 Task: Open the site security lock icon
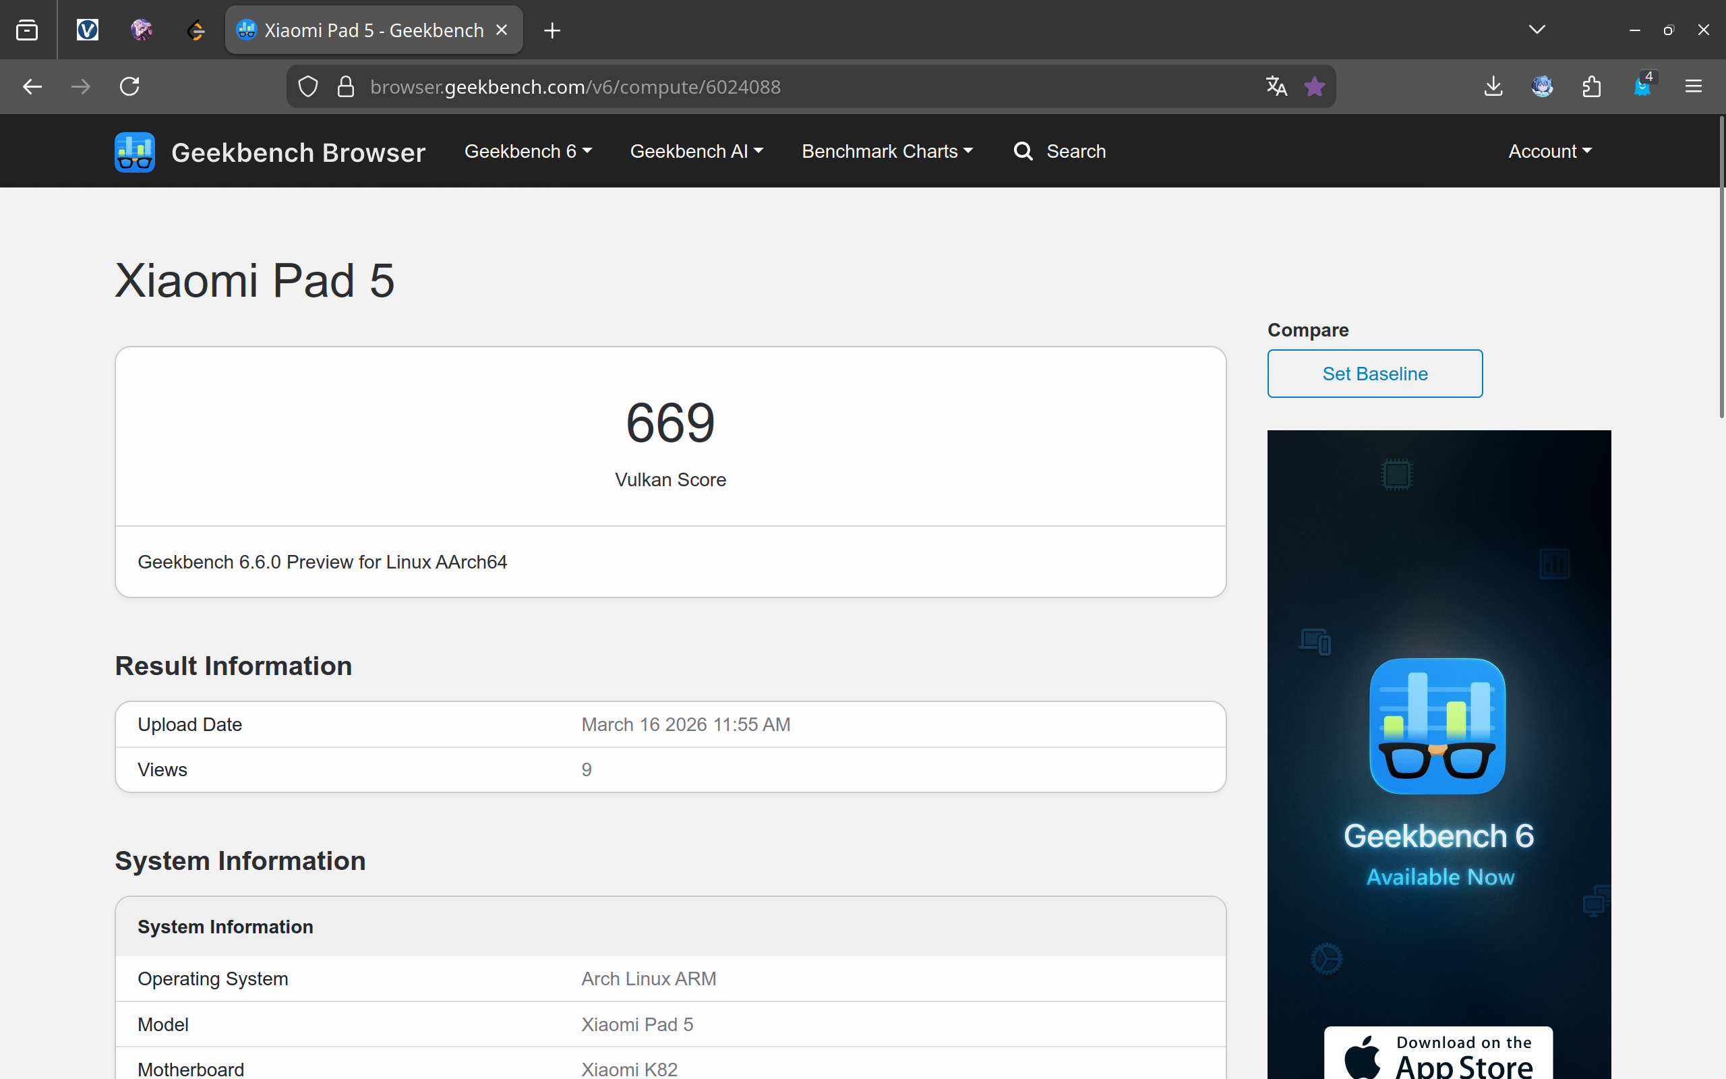[x=346, y=87]
